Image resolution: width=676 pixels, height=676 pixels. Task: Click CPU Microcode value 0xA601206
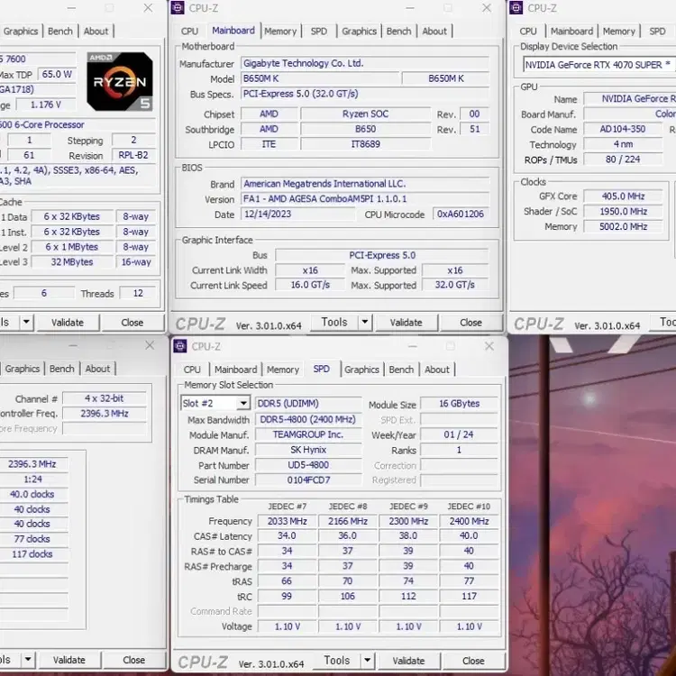click(x=461, y=215)
